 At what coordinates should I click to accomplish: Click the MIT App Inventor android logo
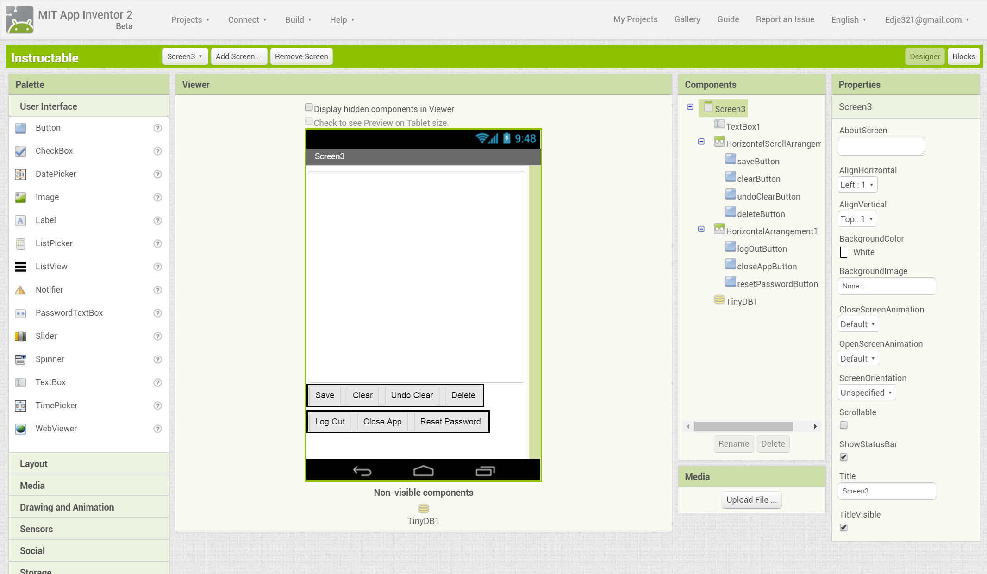[x=19, y=19]
